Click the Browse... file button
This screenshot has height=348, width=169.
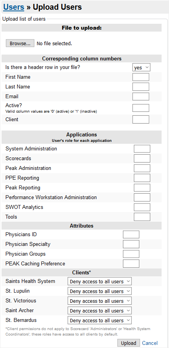click(x=20, y=43)
